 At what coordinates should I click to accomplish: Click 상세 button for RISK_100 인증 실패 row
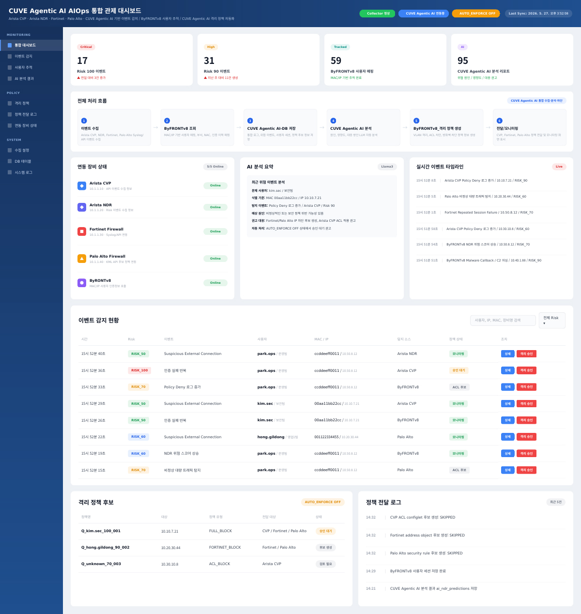tap(508, 370)
